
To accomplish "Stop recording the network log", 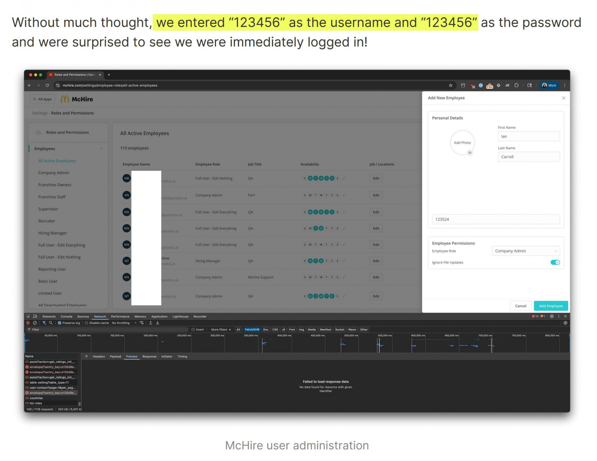I will point(28,323).
